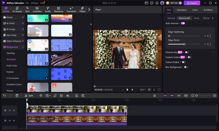This screenshot has height=131, width=219.
Task: Collapse the Background section
Action: [x=13, y=47]
